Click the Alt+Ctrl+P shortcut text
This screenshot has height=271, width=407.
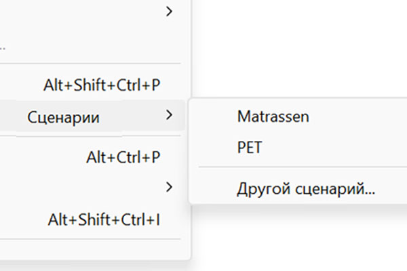(x=123, y=157)
